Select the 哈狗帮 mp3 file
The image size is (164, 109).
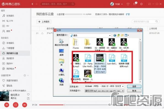click(x=124, y=61)
